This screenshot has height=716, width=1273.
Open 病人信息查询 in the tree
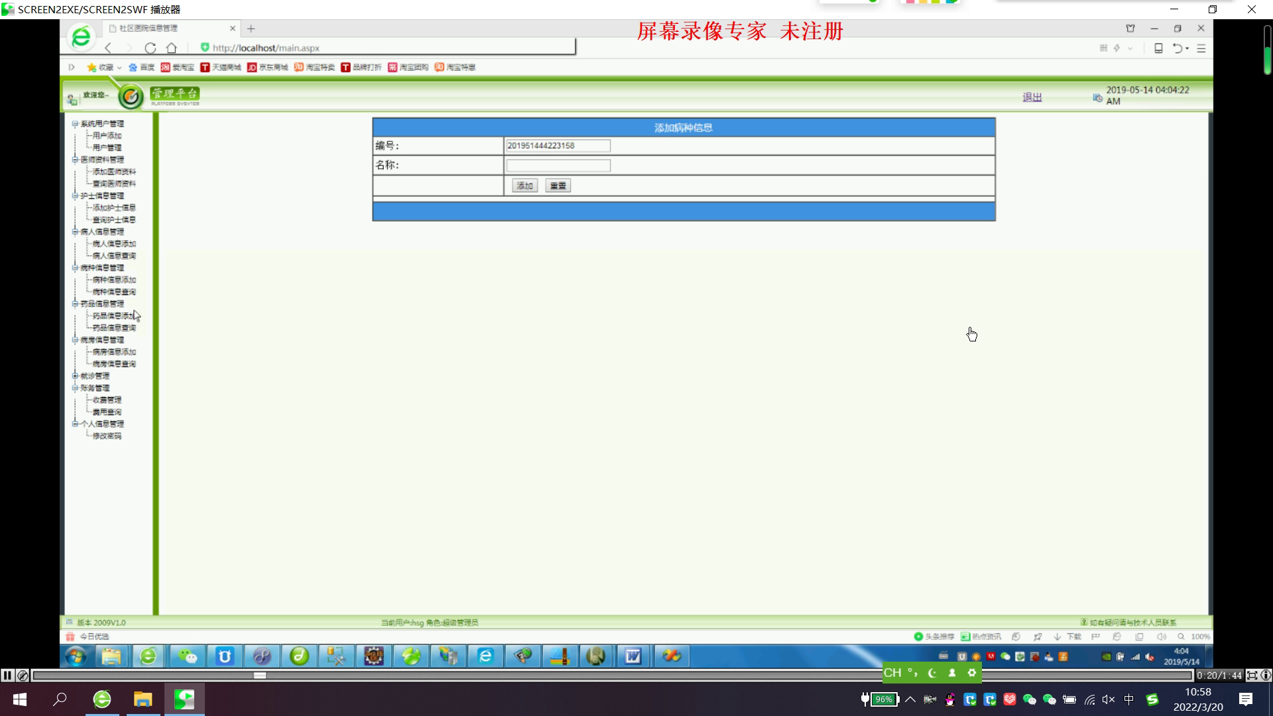pyautogui.click(x=114, y=255)
